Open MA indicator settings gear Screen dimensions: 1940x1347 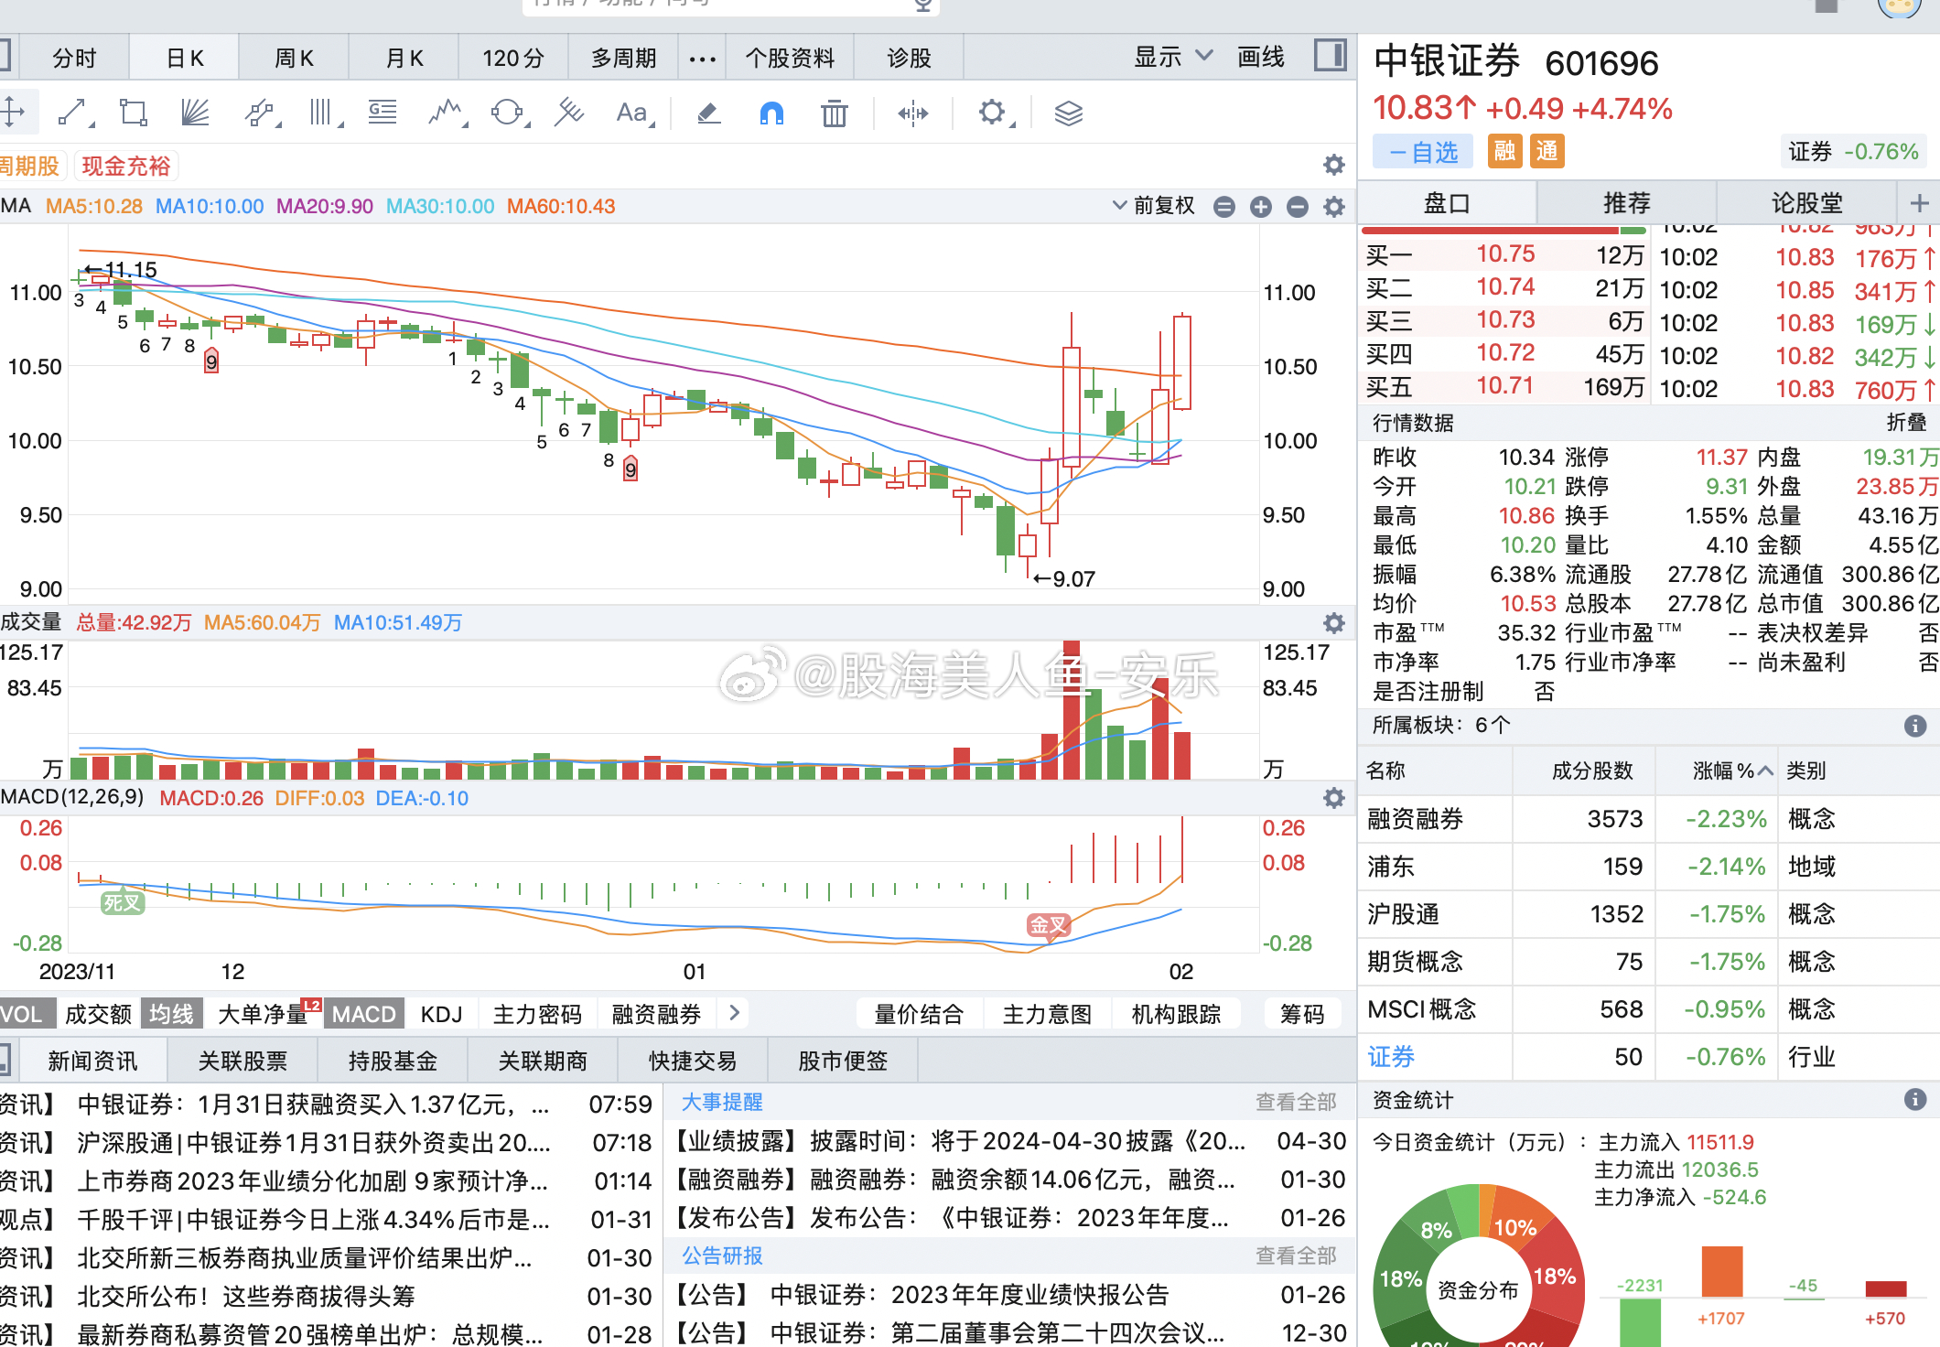[x=1334, y=207]
